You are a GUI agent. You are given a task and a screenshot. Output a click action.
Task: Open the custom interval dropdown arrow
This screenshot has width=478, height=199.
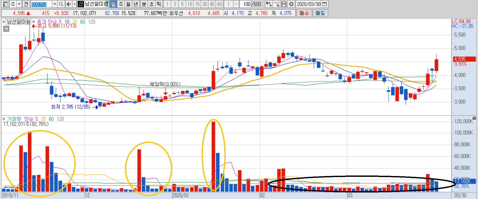pyautogui.click(x=236, y=4)
